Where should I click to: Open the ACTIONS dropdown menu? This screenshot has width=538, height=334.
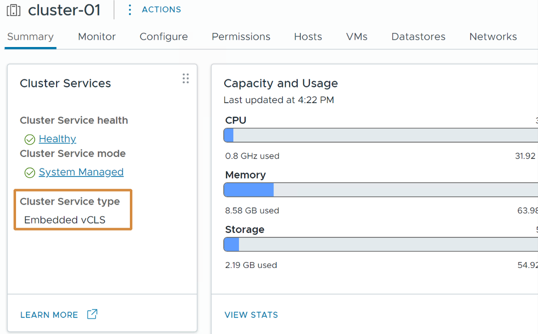tap(161, 9)
